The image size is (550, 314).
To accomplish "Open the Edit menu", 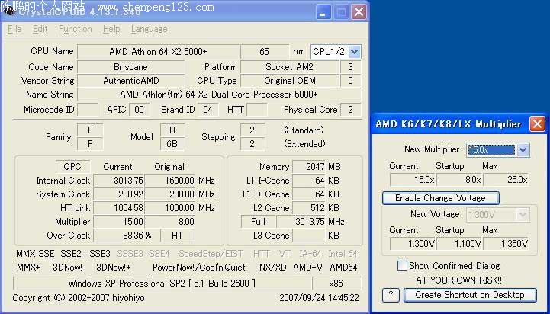I will [40, 29].
